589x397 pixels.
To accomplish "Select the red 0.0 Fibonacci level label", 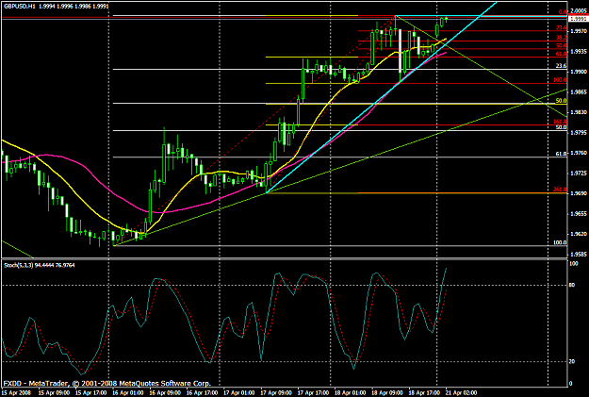I will coord(563,12).
